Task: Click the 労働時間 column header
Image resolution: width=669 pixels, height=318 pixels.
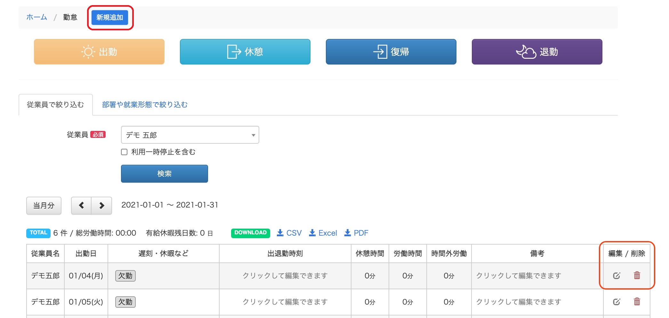Action: (x=408, y=254)
